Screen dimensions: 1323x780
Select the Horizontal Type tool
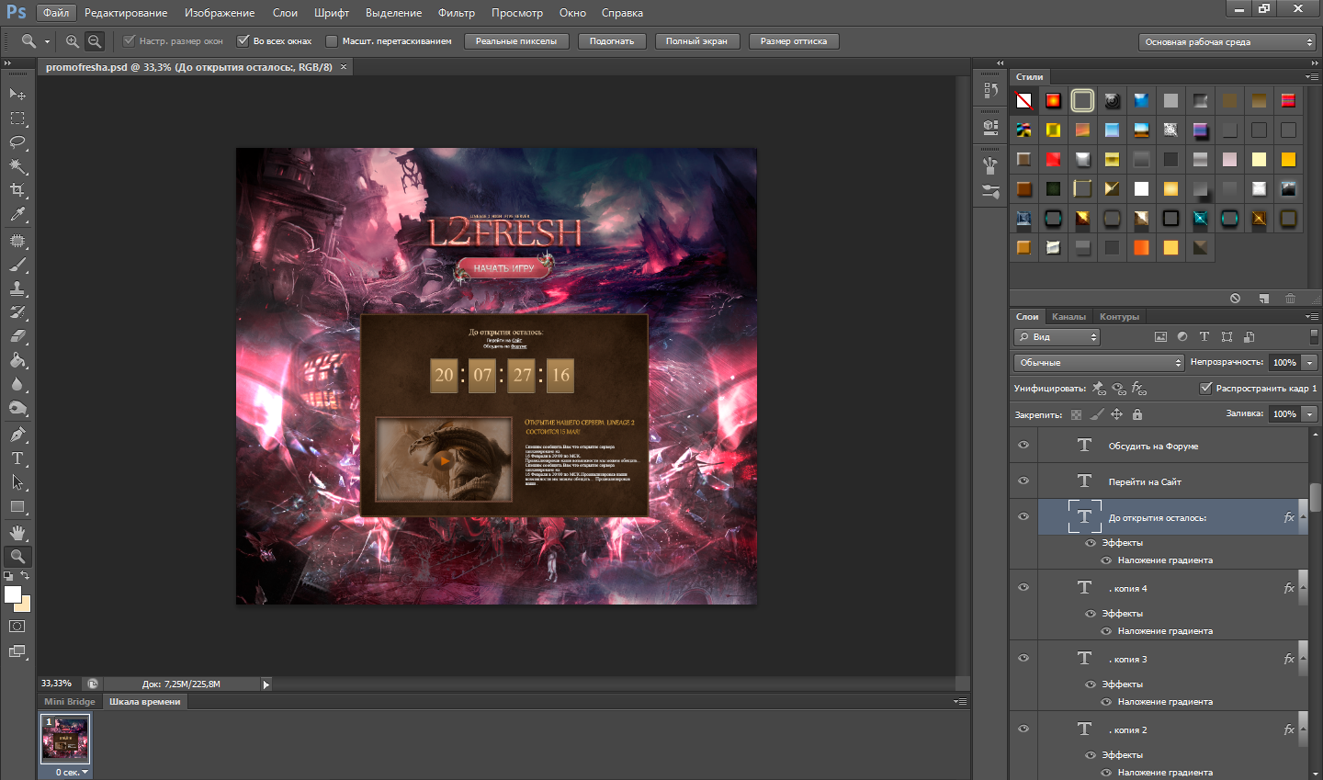[17, 458]
